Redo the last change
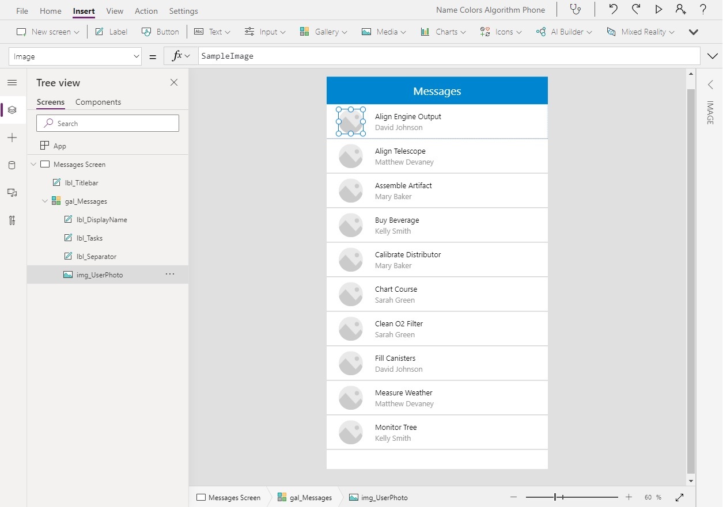 [x=635, y=9]
